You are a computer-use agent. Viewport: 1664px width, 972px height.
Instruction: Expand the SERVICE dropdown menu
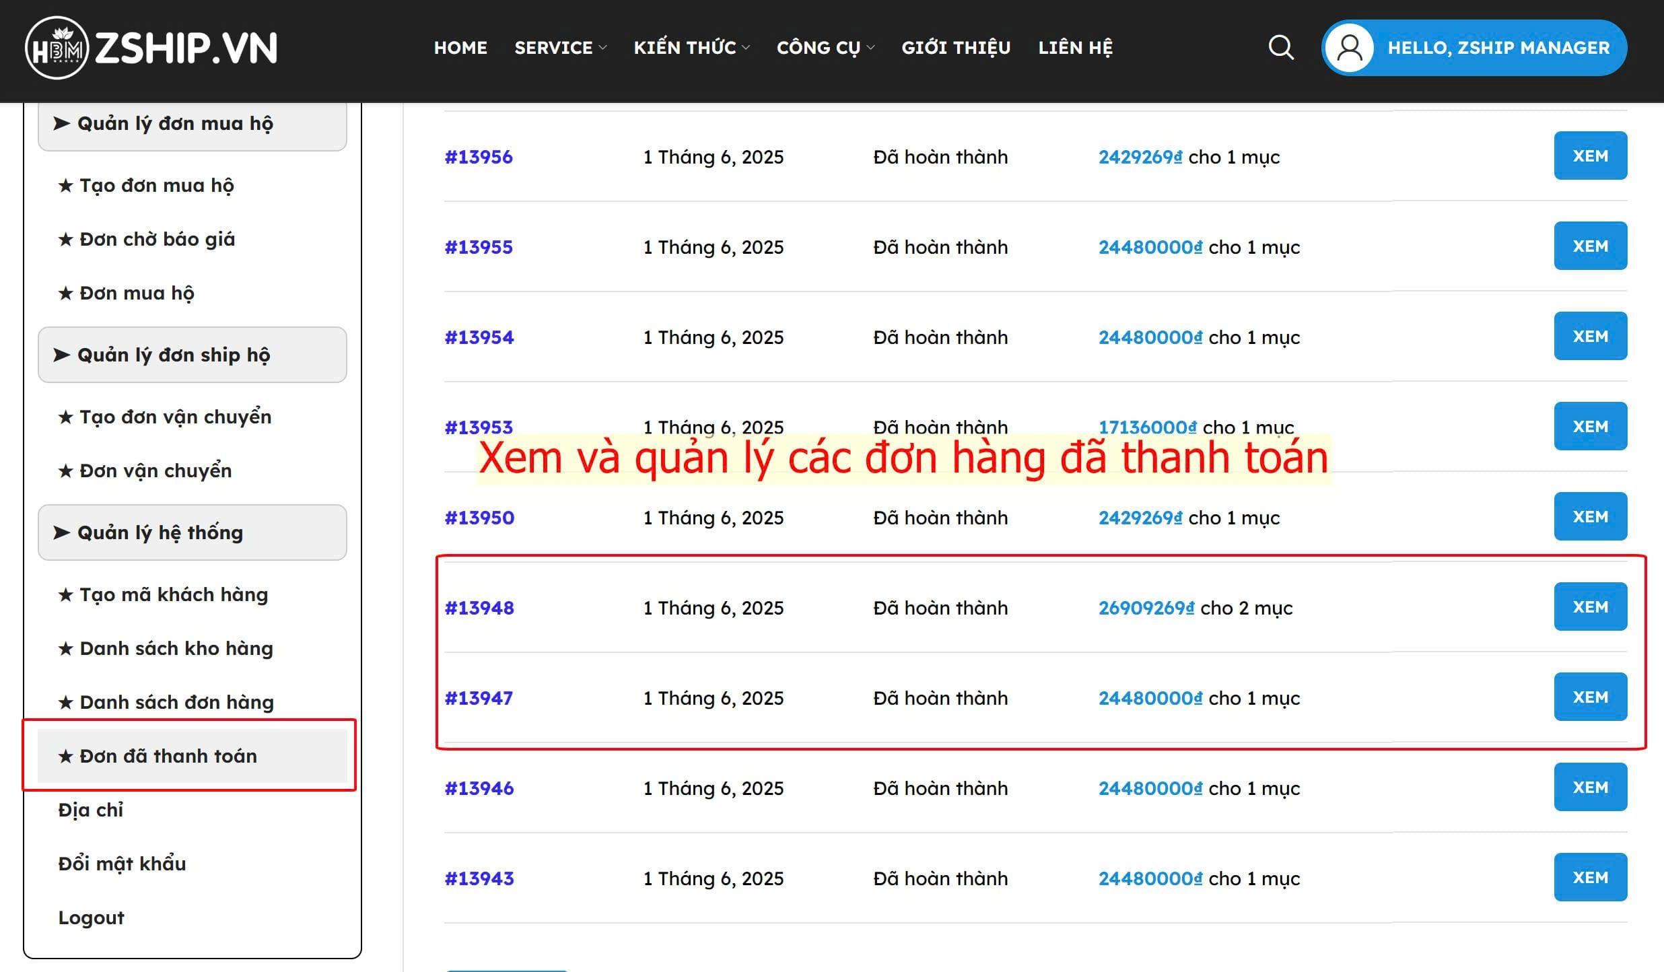[x=559, y=48]
